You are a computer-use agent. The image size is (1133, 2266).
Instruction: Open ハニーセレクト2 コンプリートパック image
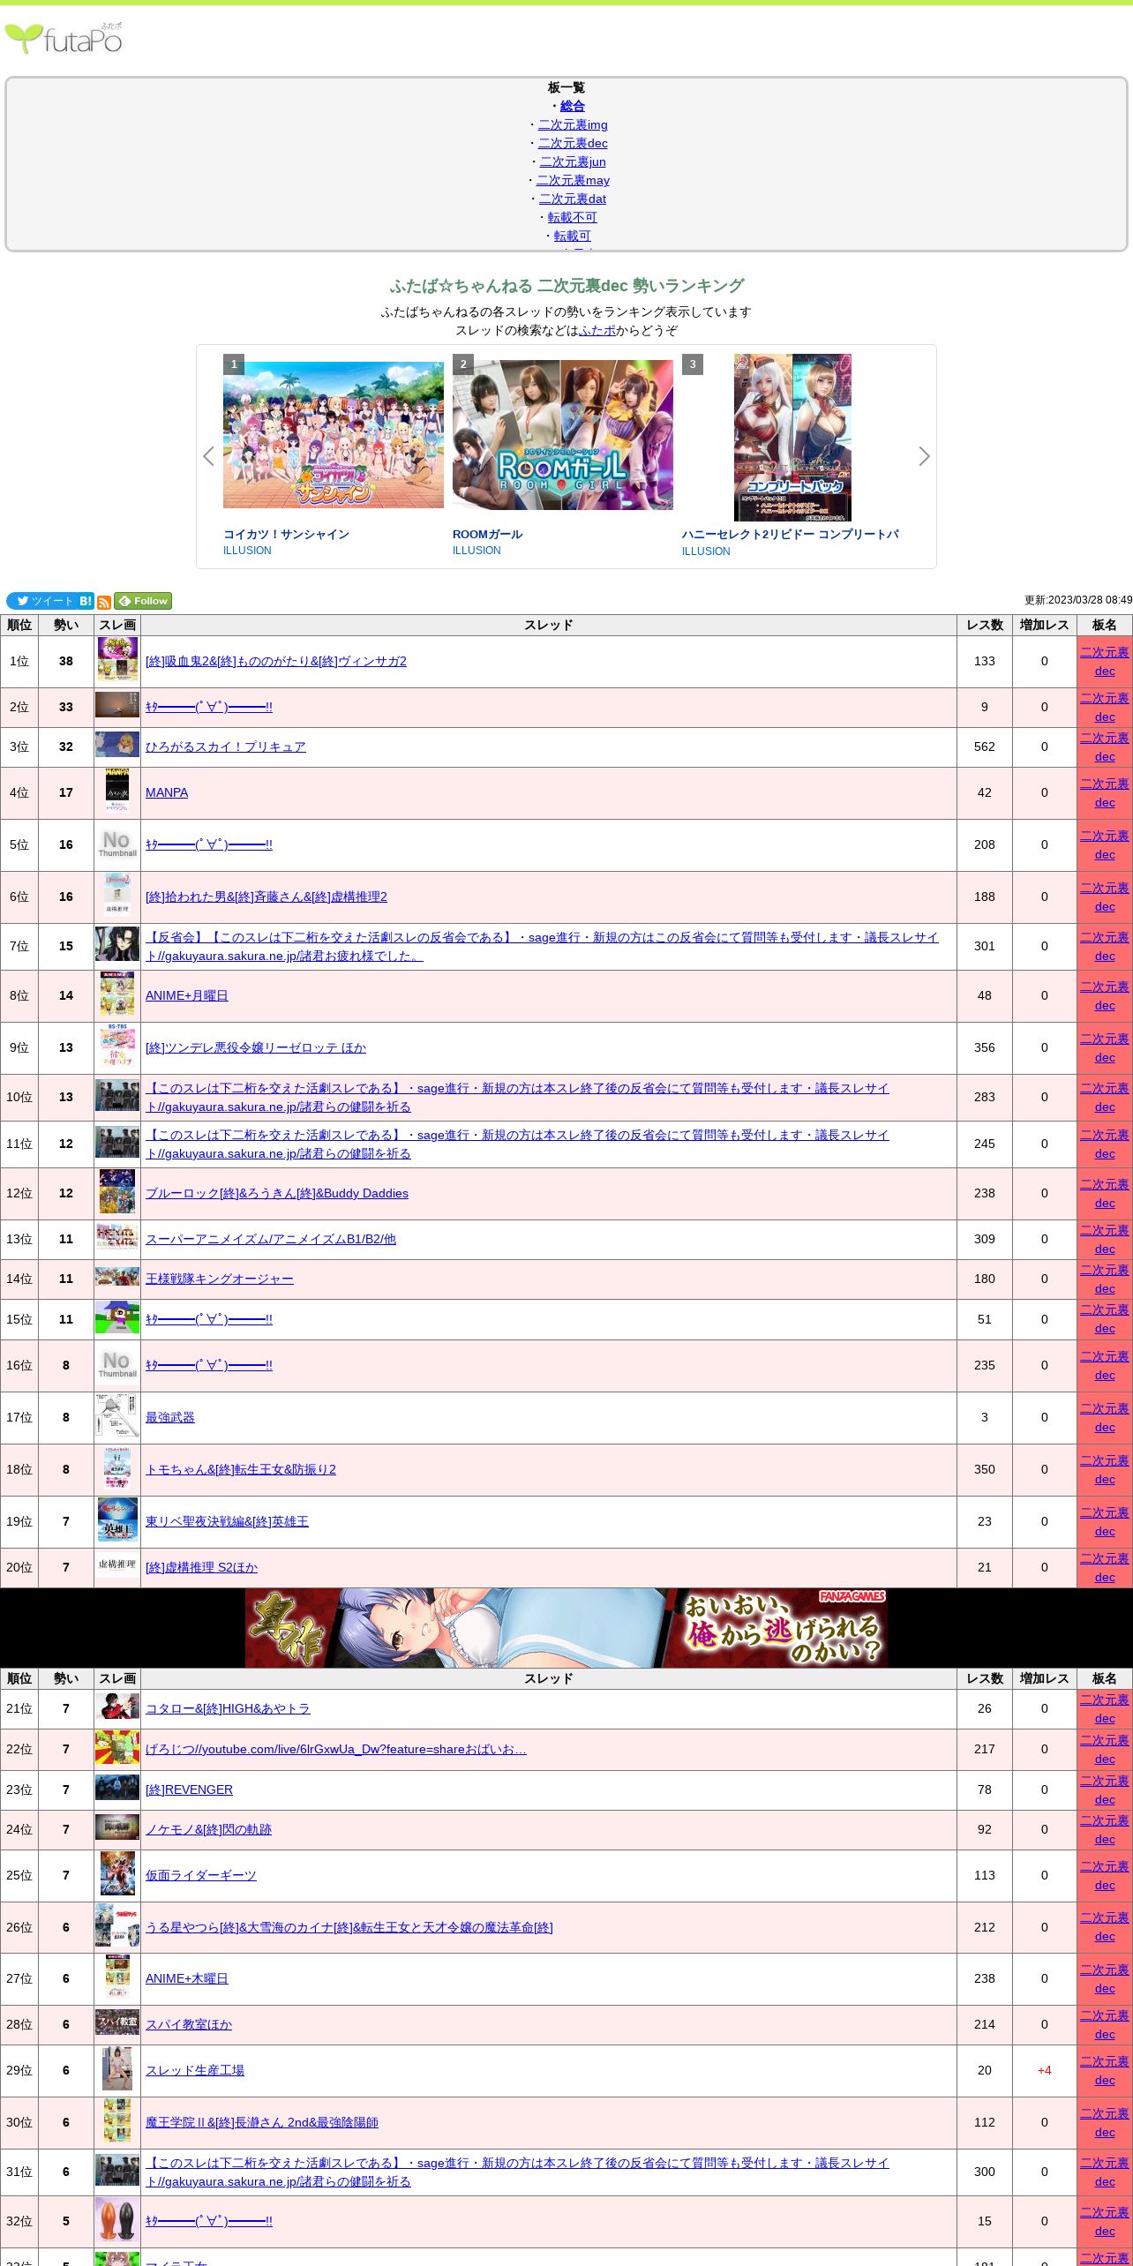(x=792, y=438)
